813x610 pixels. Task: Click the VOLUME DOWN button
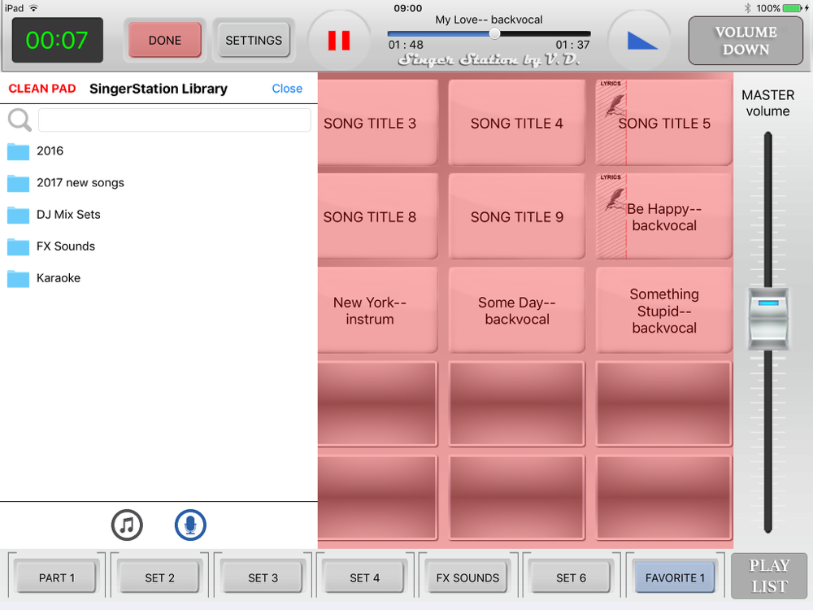pos(746,41)
